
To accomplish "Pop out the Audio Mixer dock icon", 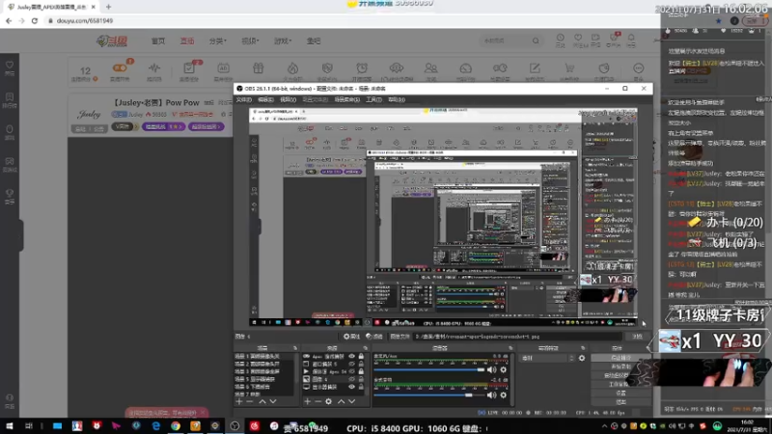I will click(510, 348).
